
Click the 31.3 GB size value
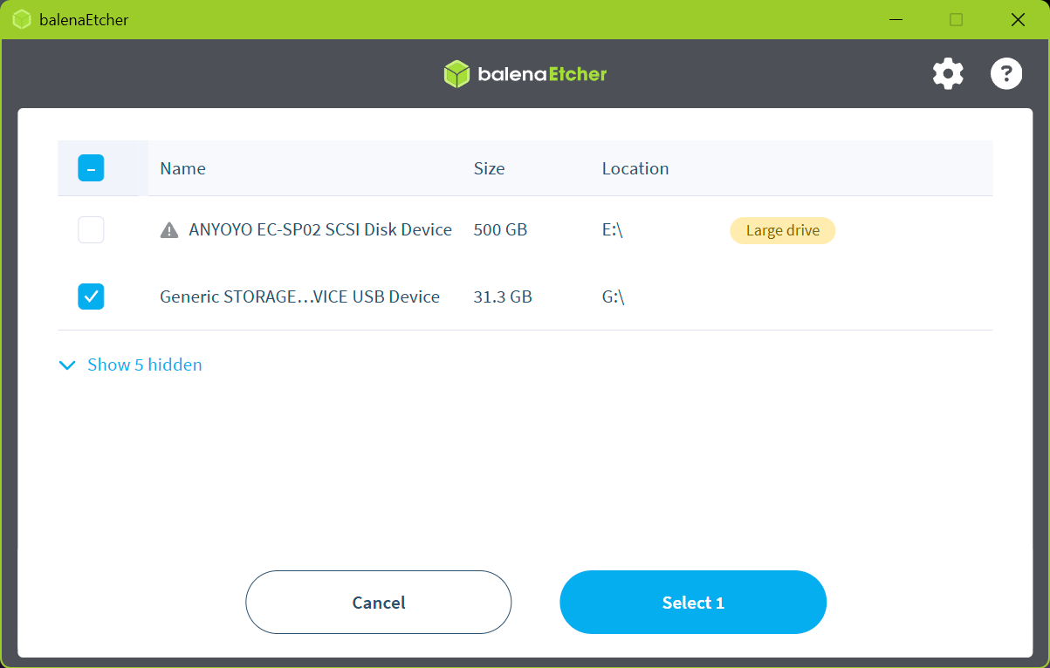503,297
